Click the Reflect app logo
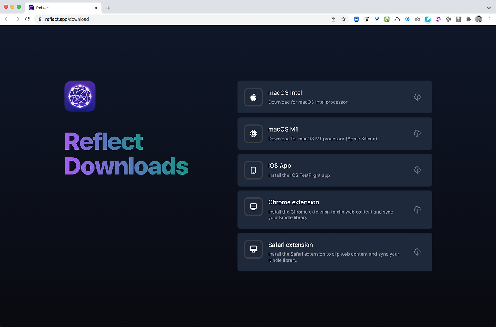This screenshot has width=496, height=327. pyautogui.click(x=80, y=96)
